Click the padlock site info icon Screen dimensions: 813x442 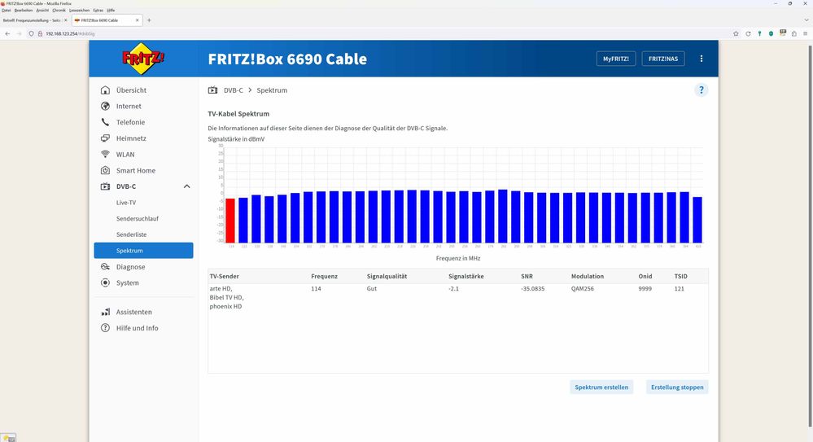pyautogui.click(x=39, y=33)
